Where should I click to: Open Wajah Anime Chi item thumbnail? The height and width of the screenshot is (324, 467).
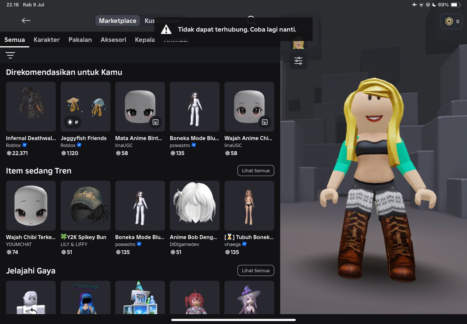click(x=249, y=106)
